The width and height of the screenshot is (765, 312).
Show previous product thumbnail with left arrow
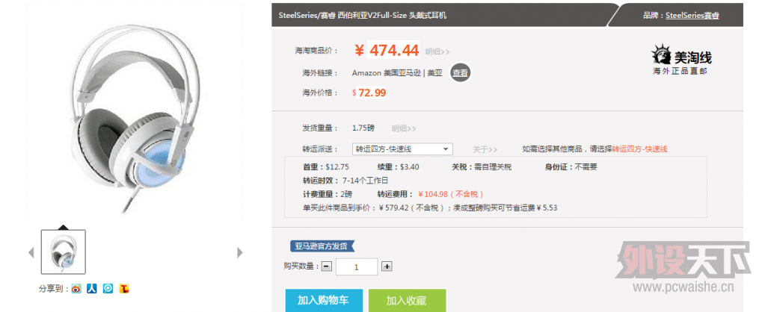click(31, 252)
